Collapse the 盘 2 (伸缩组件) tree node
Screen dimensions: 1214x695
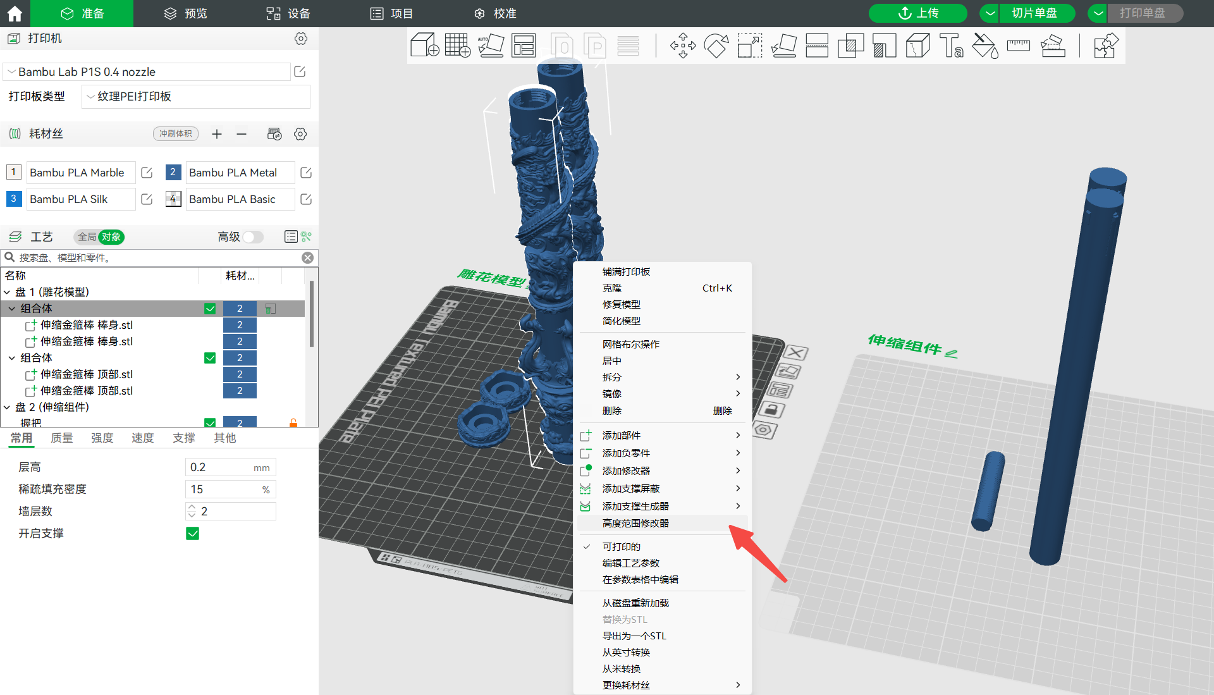tap(7, 407)
